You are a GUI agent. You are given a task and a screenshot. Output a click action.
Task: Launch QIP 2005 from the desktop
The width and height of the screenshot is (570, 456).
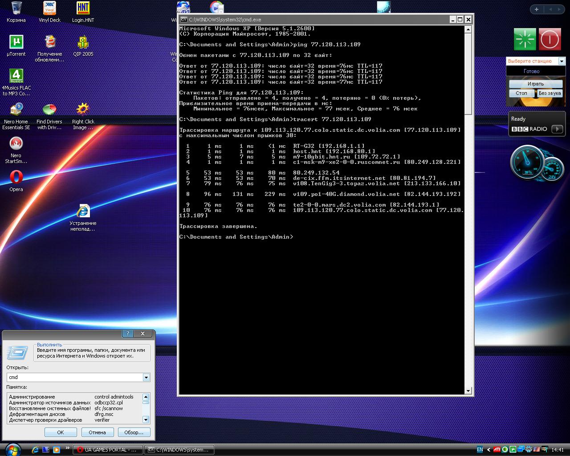83,45
